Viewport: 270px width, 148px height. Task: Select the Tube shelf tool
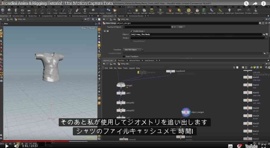pos(16,11)
